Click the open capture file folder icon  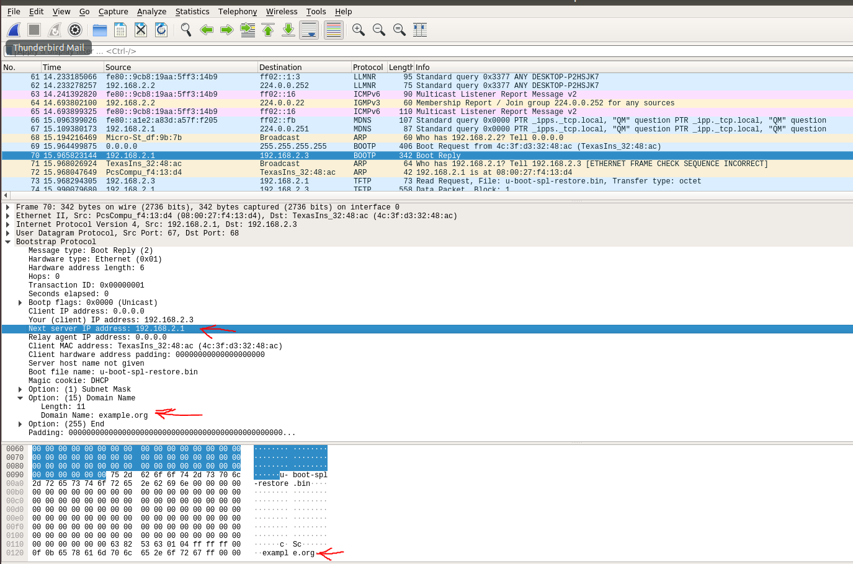[100, 30]
